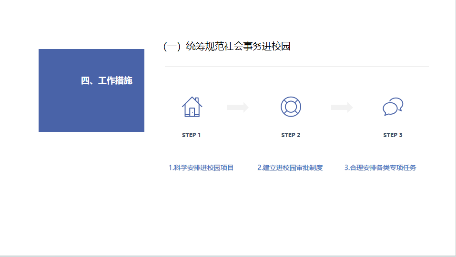456x257 pixels.
Task: Select heading (一) 统筹规范社会事务进校园
Action: pyautogui.click(x=227, y=46)
